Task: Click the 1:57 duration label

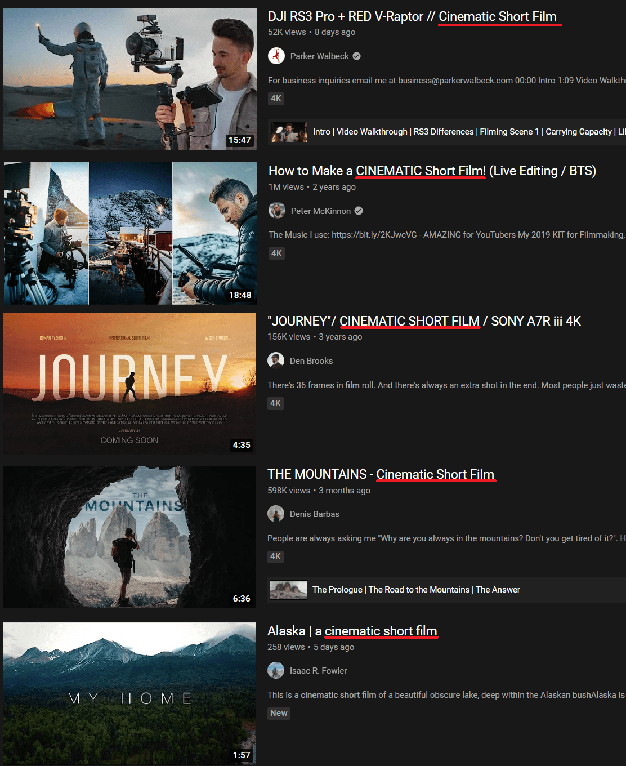Action: pos(242,755)
